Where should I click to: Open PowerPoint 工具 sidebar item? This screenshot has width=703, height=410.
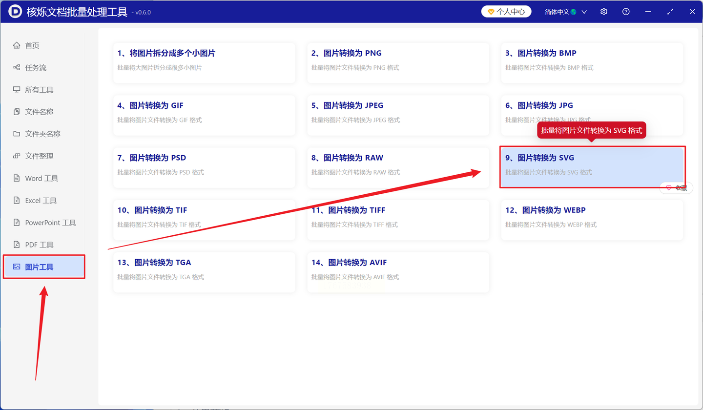coord(44,223)
